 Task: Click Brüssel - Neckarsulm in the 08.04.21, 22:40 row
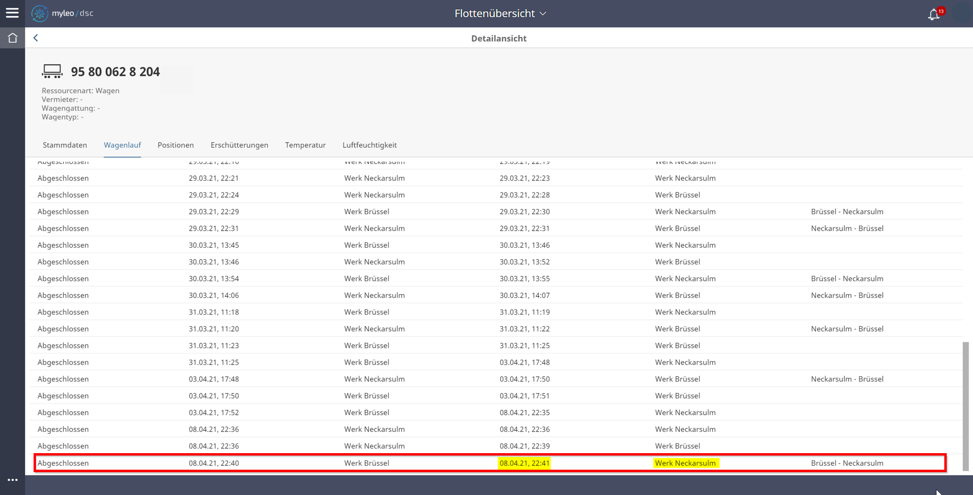point(847,463)
